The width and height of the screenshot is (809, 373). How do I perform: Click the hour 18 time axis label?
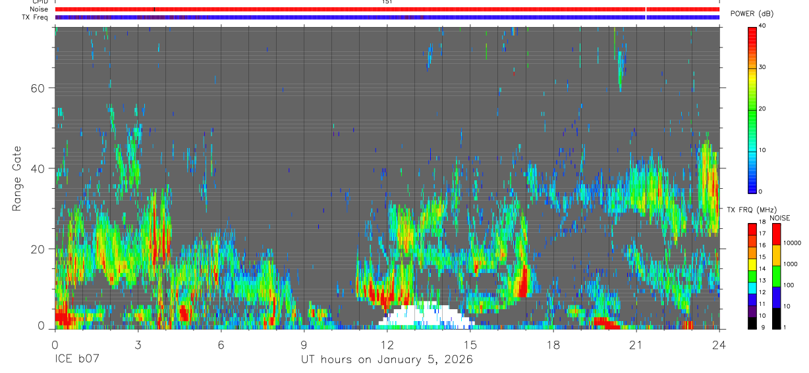coord(553,345)
